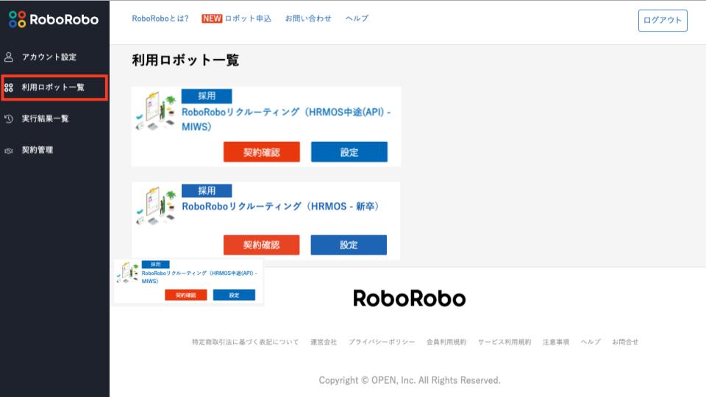Open アカウント設定 in the sidebar
The height and width of the screenshot is (397, 706).
tap(49, 57)
